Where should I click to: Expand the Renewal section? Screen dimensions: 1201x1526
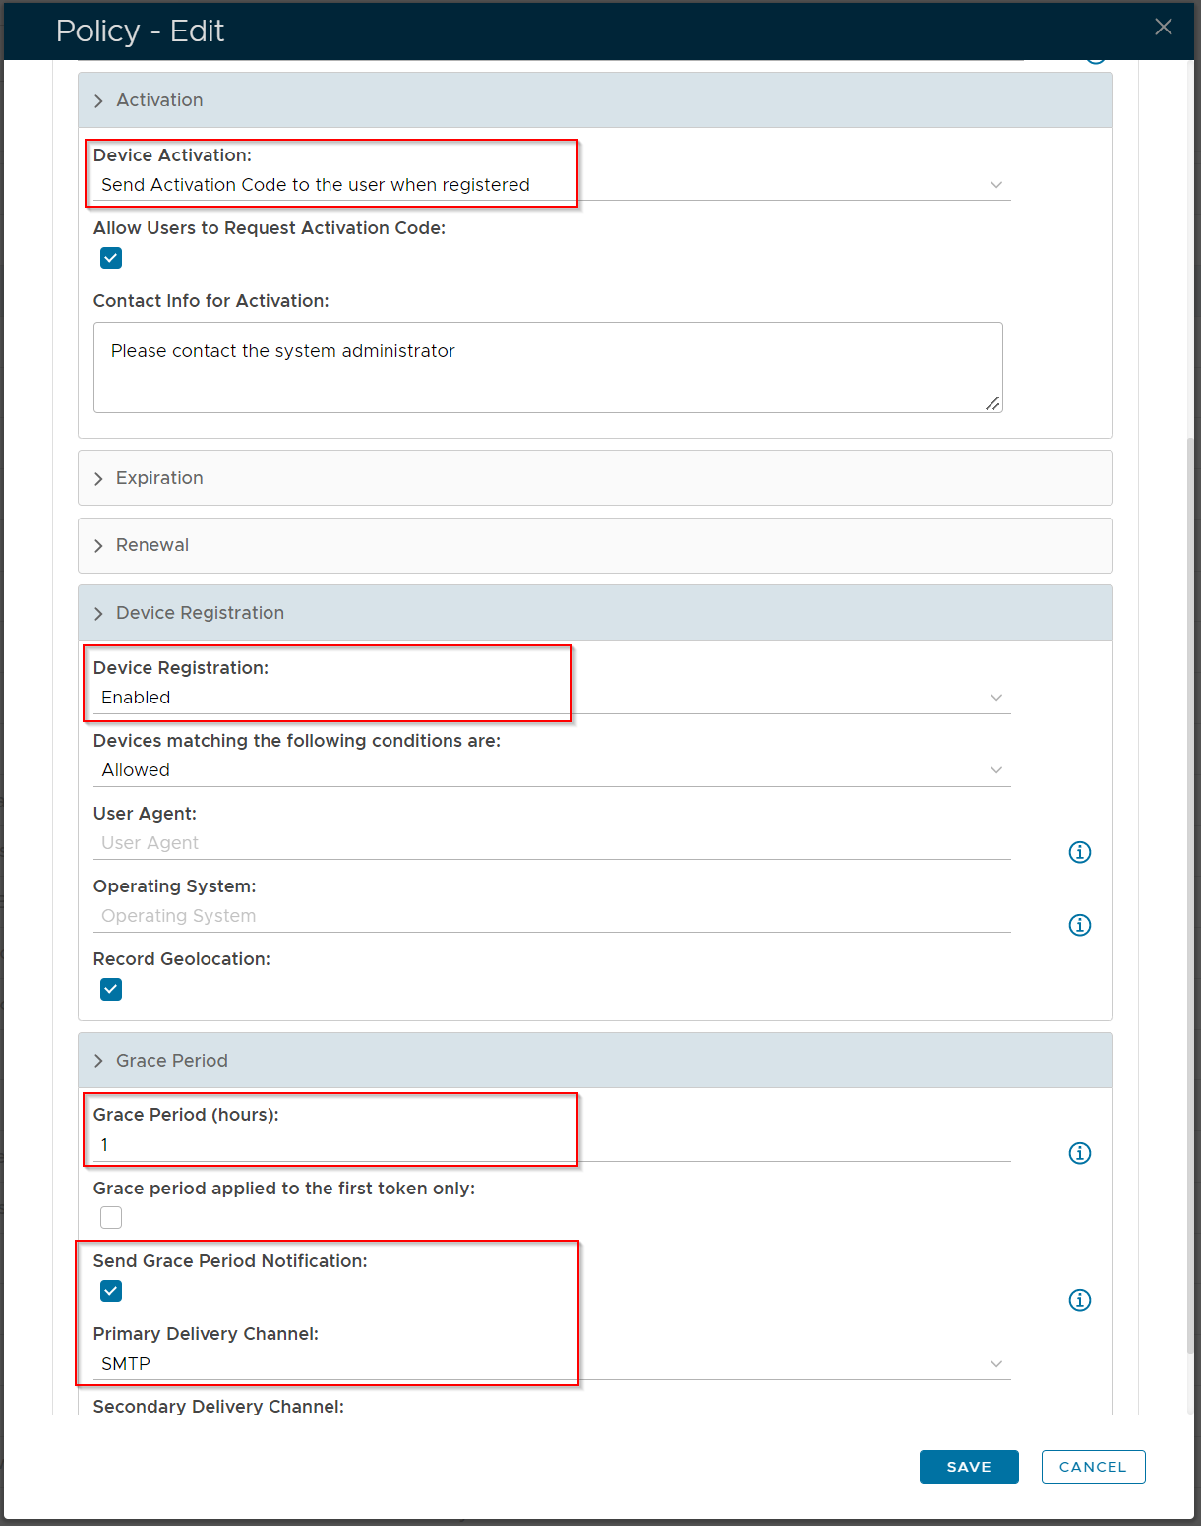coord(98,546)
